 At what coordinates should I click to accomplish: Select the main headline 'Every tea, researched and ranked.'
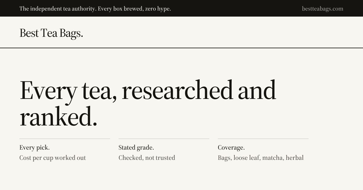click(x=148, y=103)
